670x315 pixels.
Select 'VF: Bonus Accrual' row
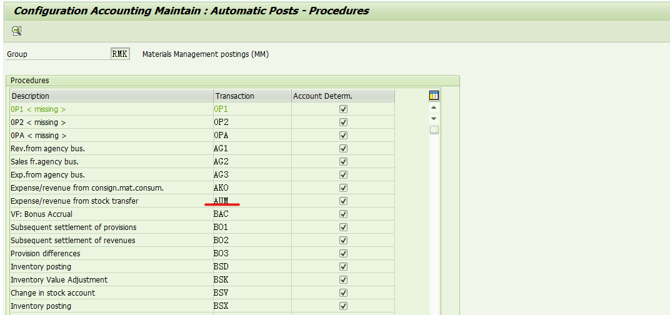click(x=111, y=214)
